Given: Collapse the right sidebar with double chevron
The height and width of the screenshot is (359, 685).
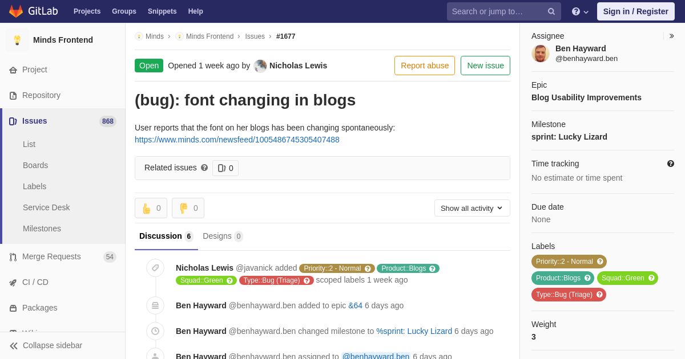Looking at the screenshot, I should click(671, 36).
